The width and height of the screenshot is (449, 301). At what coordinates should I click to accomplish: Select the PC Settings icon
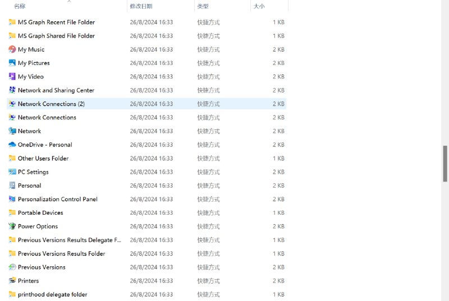point(12,172)
